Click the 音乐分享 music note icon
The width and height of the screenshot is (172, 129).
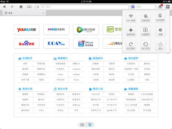55,89
